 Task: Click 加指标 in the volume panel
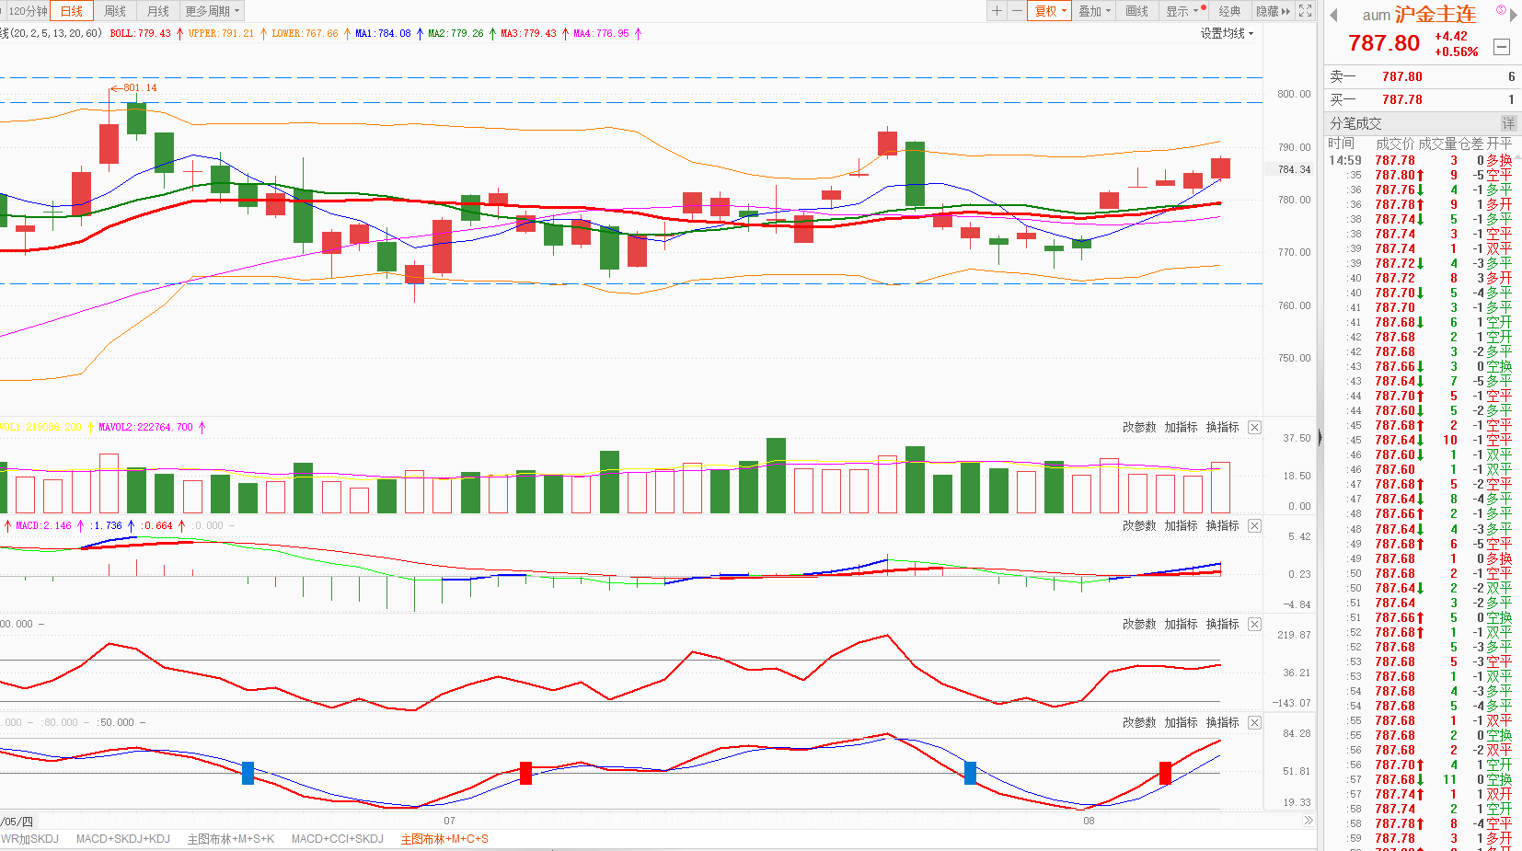1181,427
